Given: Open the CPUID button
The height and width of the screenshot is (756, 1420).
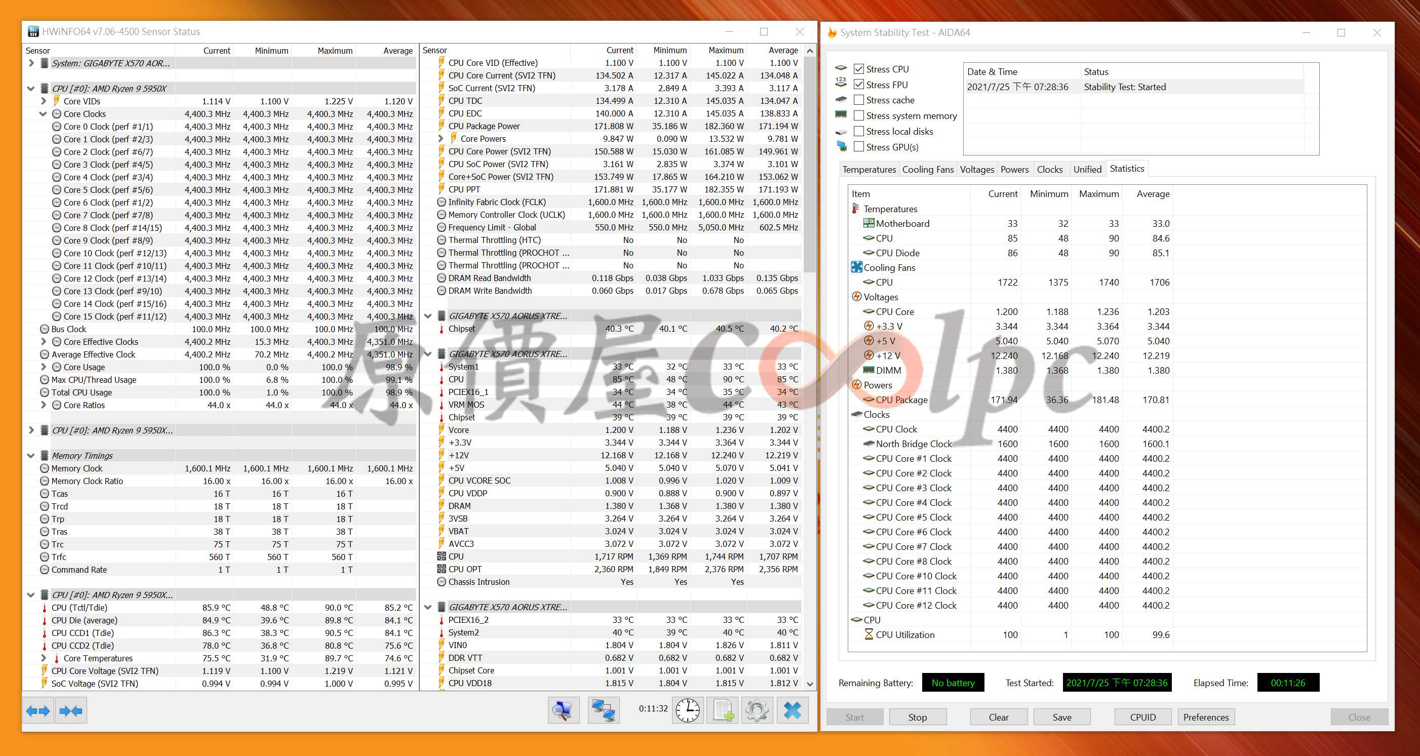Looking at the screenshot, I should pyautogui.click(x=1142, y=717).
